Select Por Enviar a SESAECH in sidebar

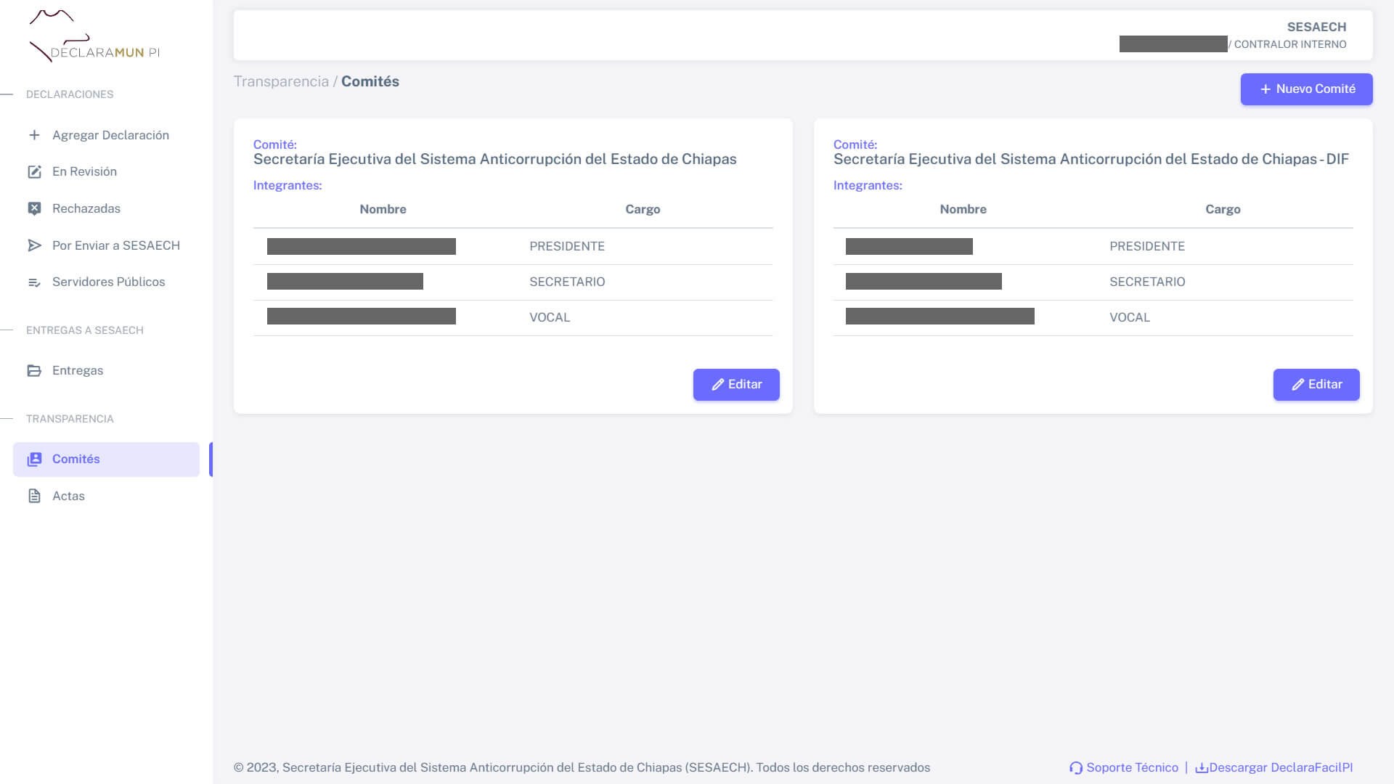click(x=106, y=245)
